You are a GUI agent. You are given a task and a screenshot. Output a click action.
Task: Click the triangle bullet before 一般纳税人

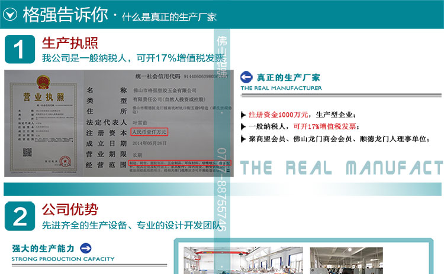pos(244,127)
